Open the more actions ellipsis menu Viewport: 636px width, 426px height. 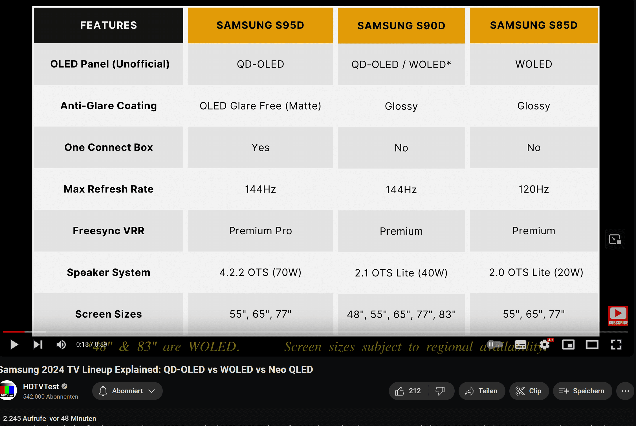coord(625,391)
